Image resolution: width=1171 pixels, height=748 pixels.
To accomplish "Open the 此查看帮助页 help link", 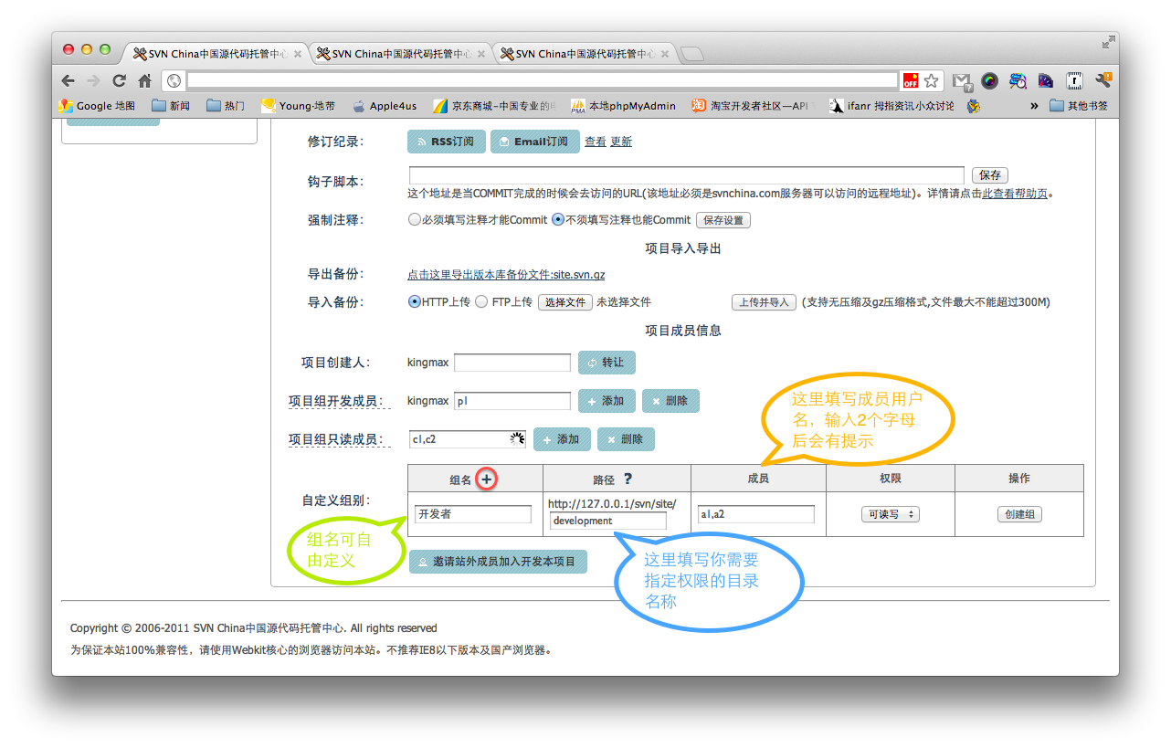I will 1014,194.
